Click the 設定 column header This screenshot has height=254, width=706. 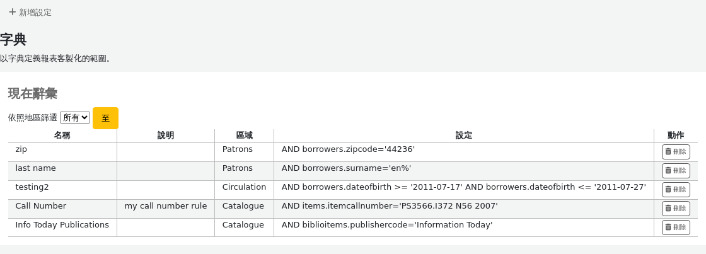(x=464, y=136)
